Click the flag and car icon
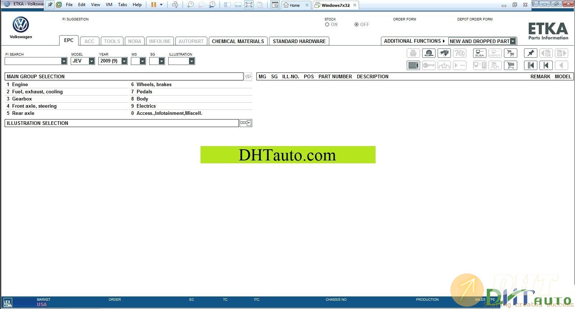575x309 pixels. tap(495, 65)
